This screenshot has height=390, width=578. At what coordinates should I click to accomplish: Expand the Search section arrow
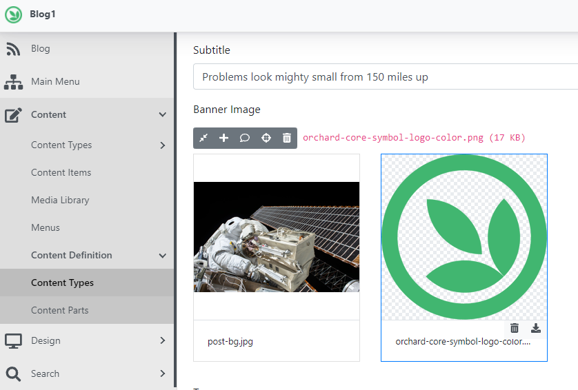[163, 373]
